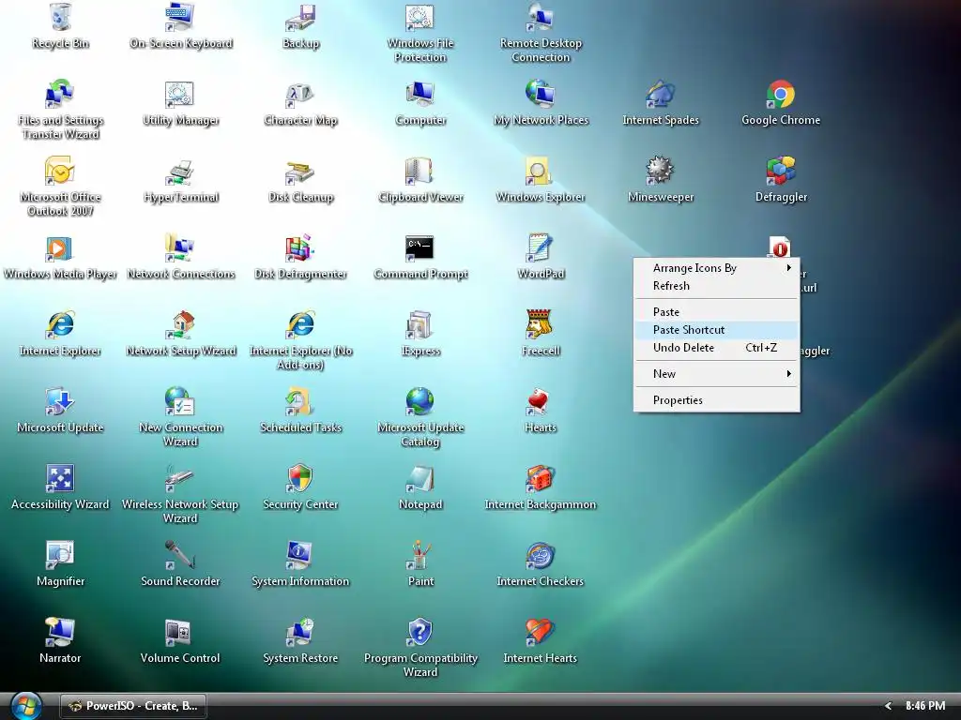961x720 pixels.
Task: Expand hidden tray icons arrow
Action: click(x=888, y=706)
